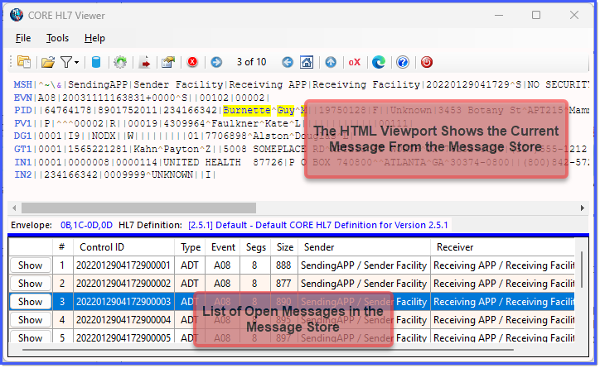Click the PID segment label
Image resolution: width=600 pixels, height=368 pixels.
(22, 110)
